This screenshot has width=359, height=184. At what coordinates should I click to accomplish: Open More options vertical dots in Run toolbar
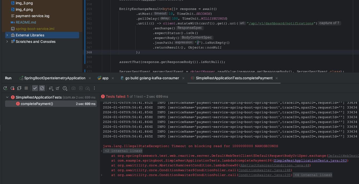[x=94, y=88]
